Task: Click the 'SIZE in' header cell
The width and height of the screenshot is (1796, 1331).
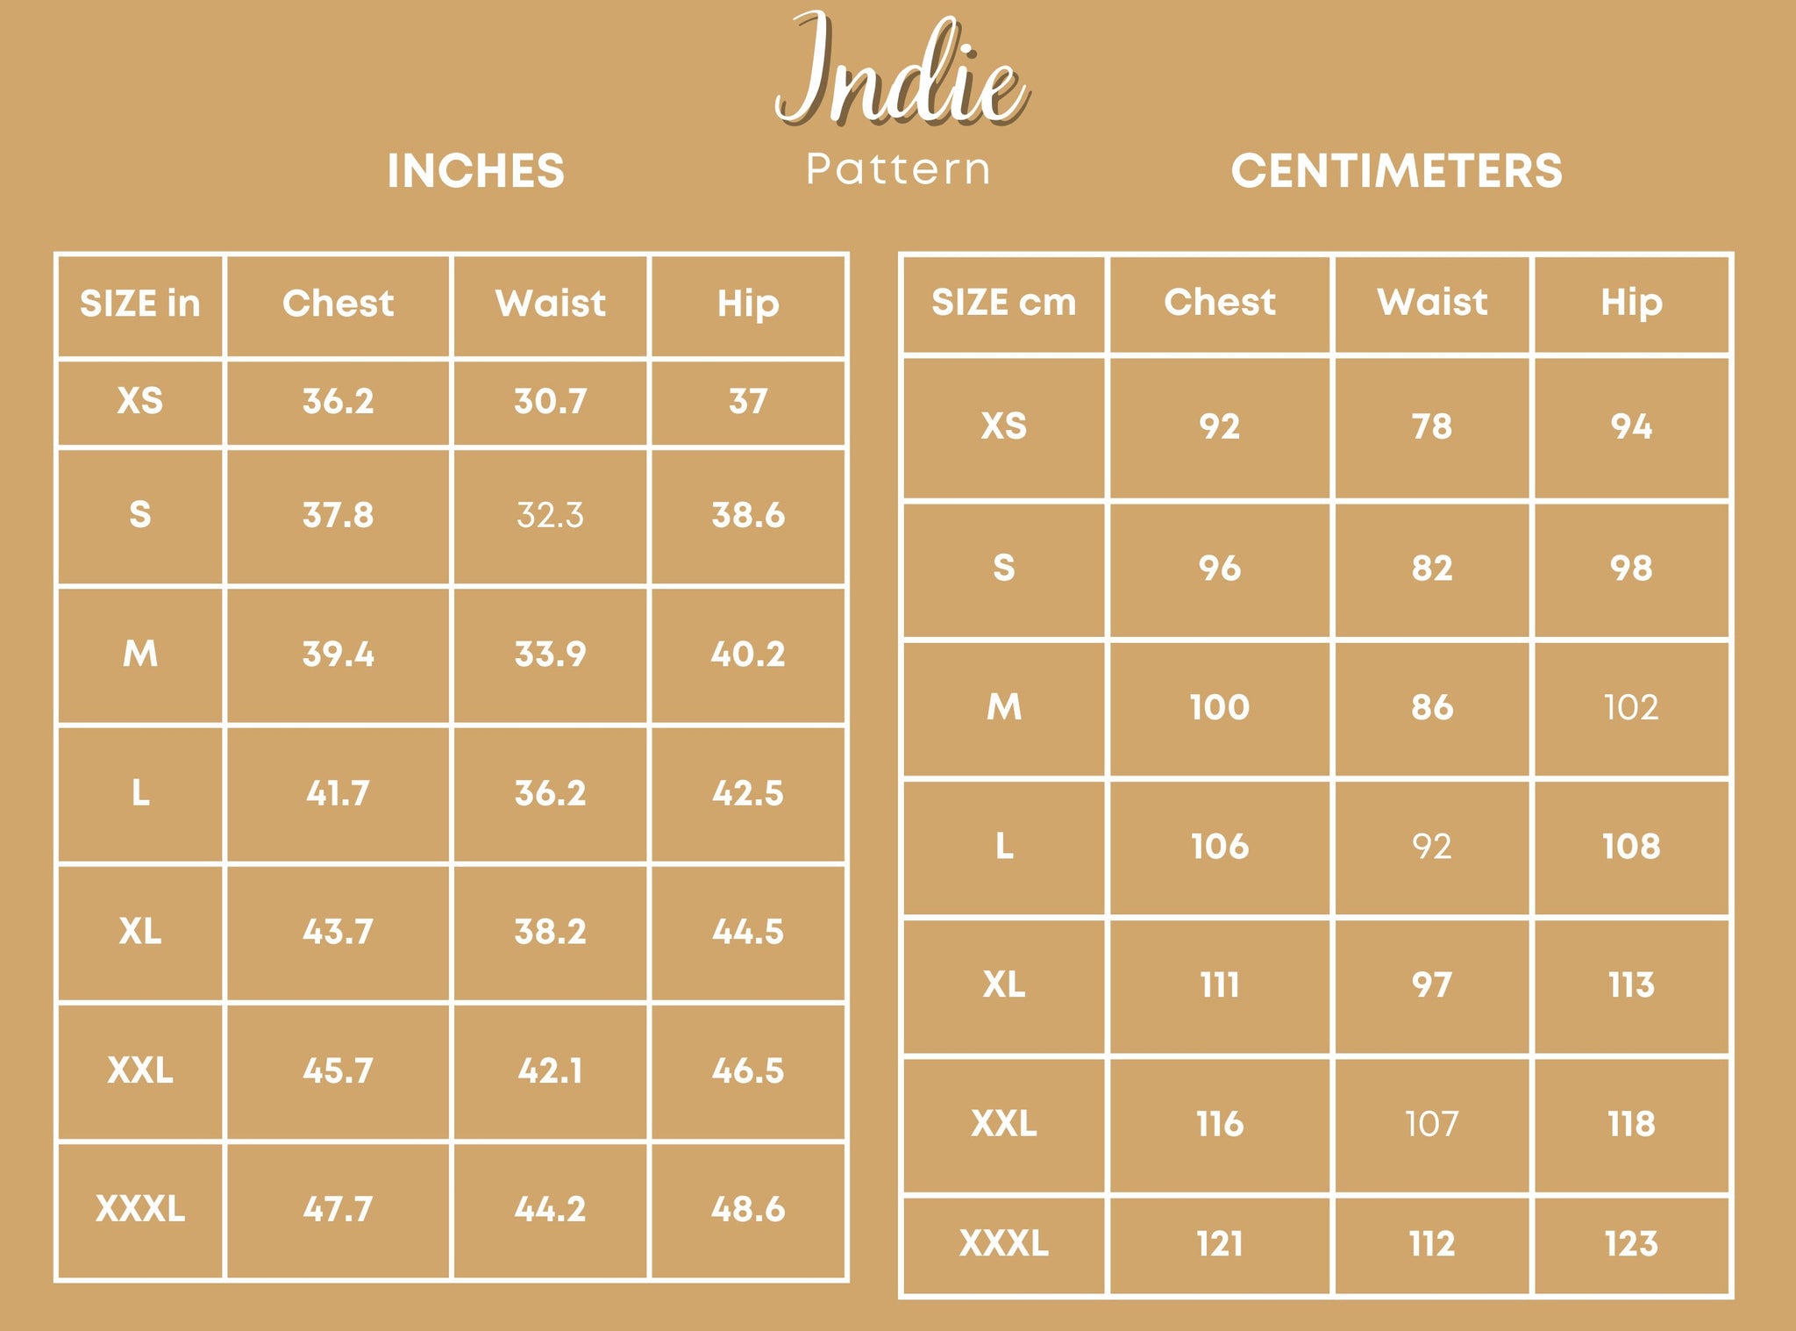Action: tap(140, 304)
